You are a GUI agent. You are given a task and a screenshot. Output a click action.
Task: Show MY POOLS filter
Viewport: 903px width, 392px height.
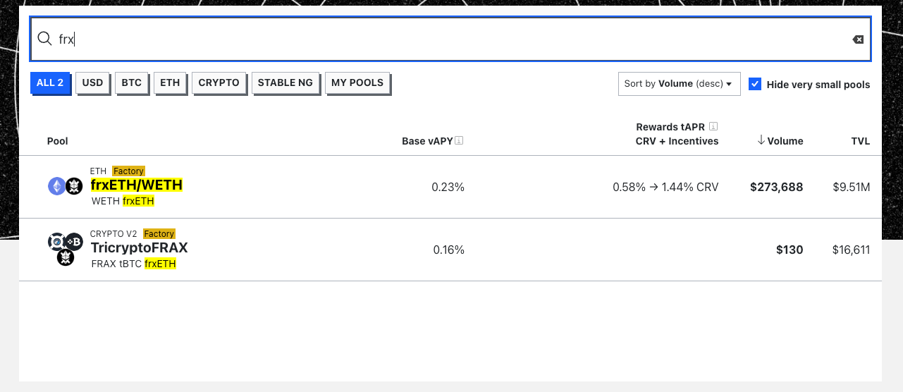(x=357, y=83)
